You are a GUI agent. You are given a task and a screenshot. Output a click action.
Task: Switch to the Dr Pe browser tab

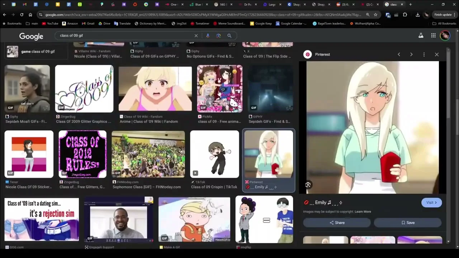(x=247, y=4)
